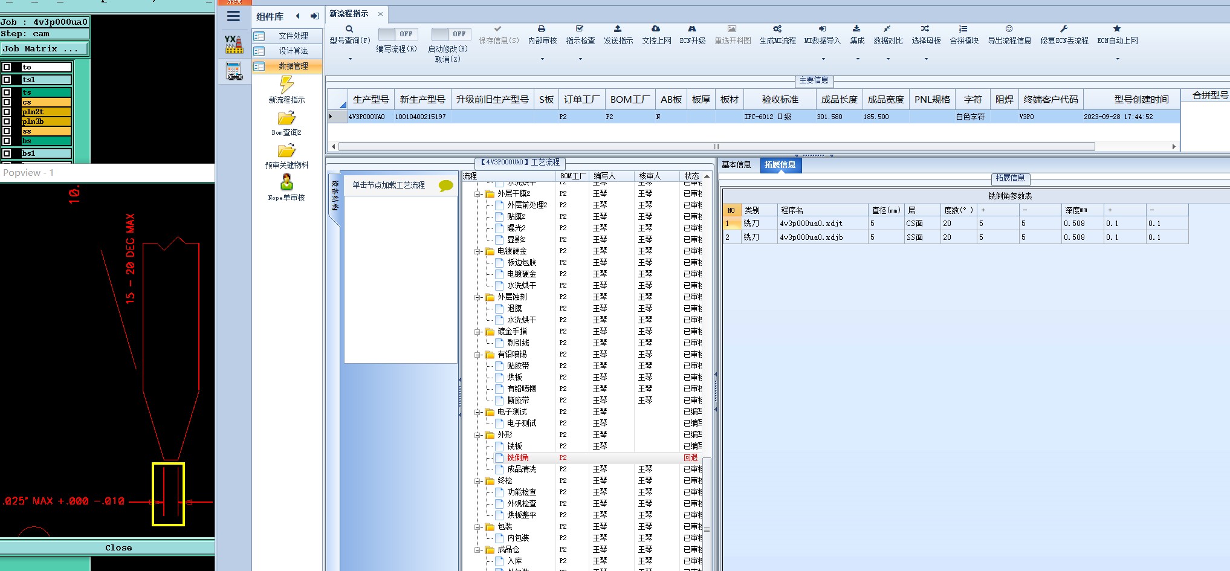Open the 型号查询(F) dropdown arrow
The width and height of the screenshot is (1230, 571).
pos(349,59)
